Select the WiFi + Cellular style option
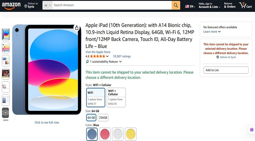The width and height of the screenshot is (255, 141). pyautogui.click(x=116, y=98)
